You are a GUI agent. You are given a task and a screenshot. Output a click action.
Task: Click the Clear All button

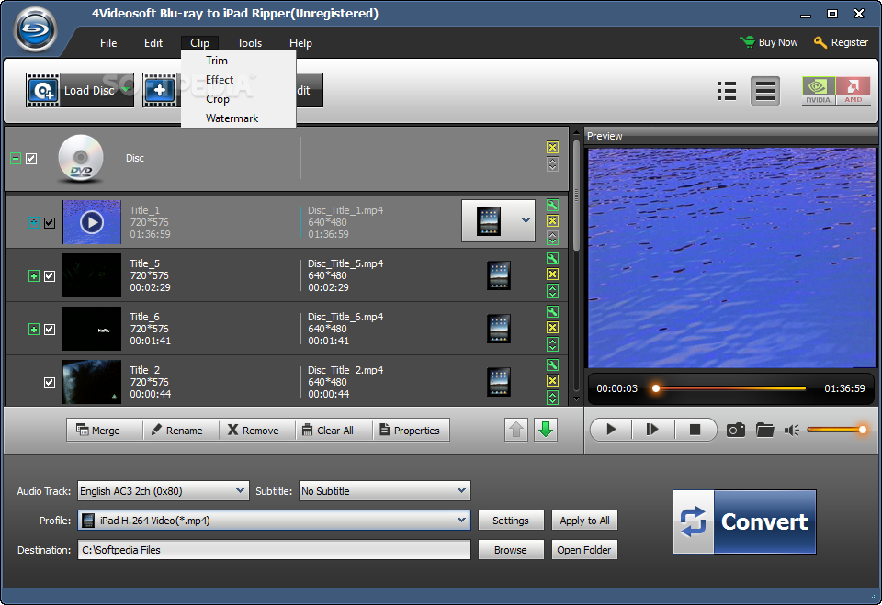[334, 431]
